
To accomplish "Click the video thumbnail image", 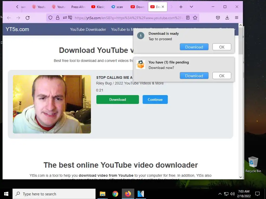I will 52,104.
